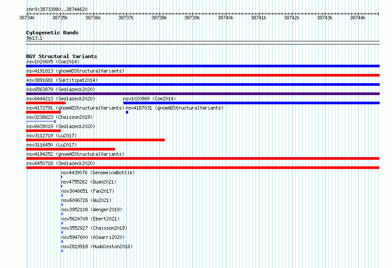This screenshot has width=392, height=268.
Task: Select the red nsv6439019 (Sedlazeck2020) bar
Action: click(43, 131)
